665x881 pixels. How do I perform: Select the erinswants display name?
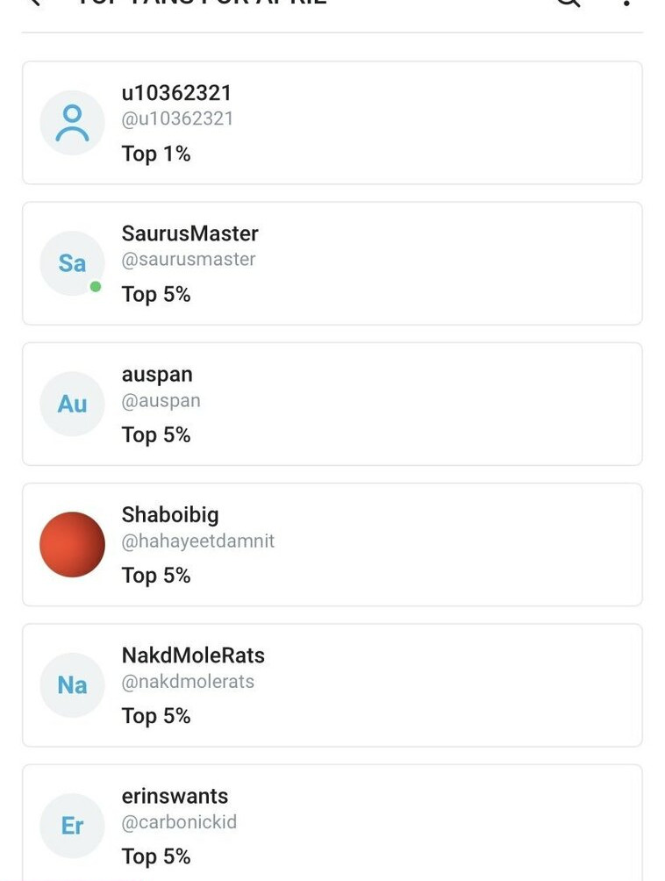coord(175,796)
